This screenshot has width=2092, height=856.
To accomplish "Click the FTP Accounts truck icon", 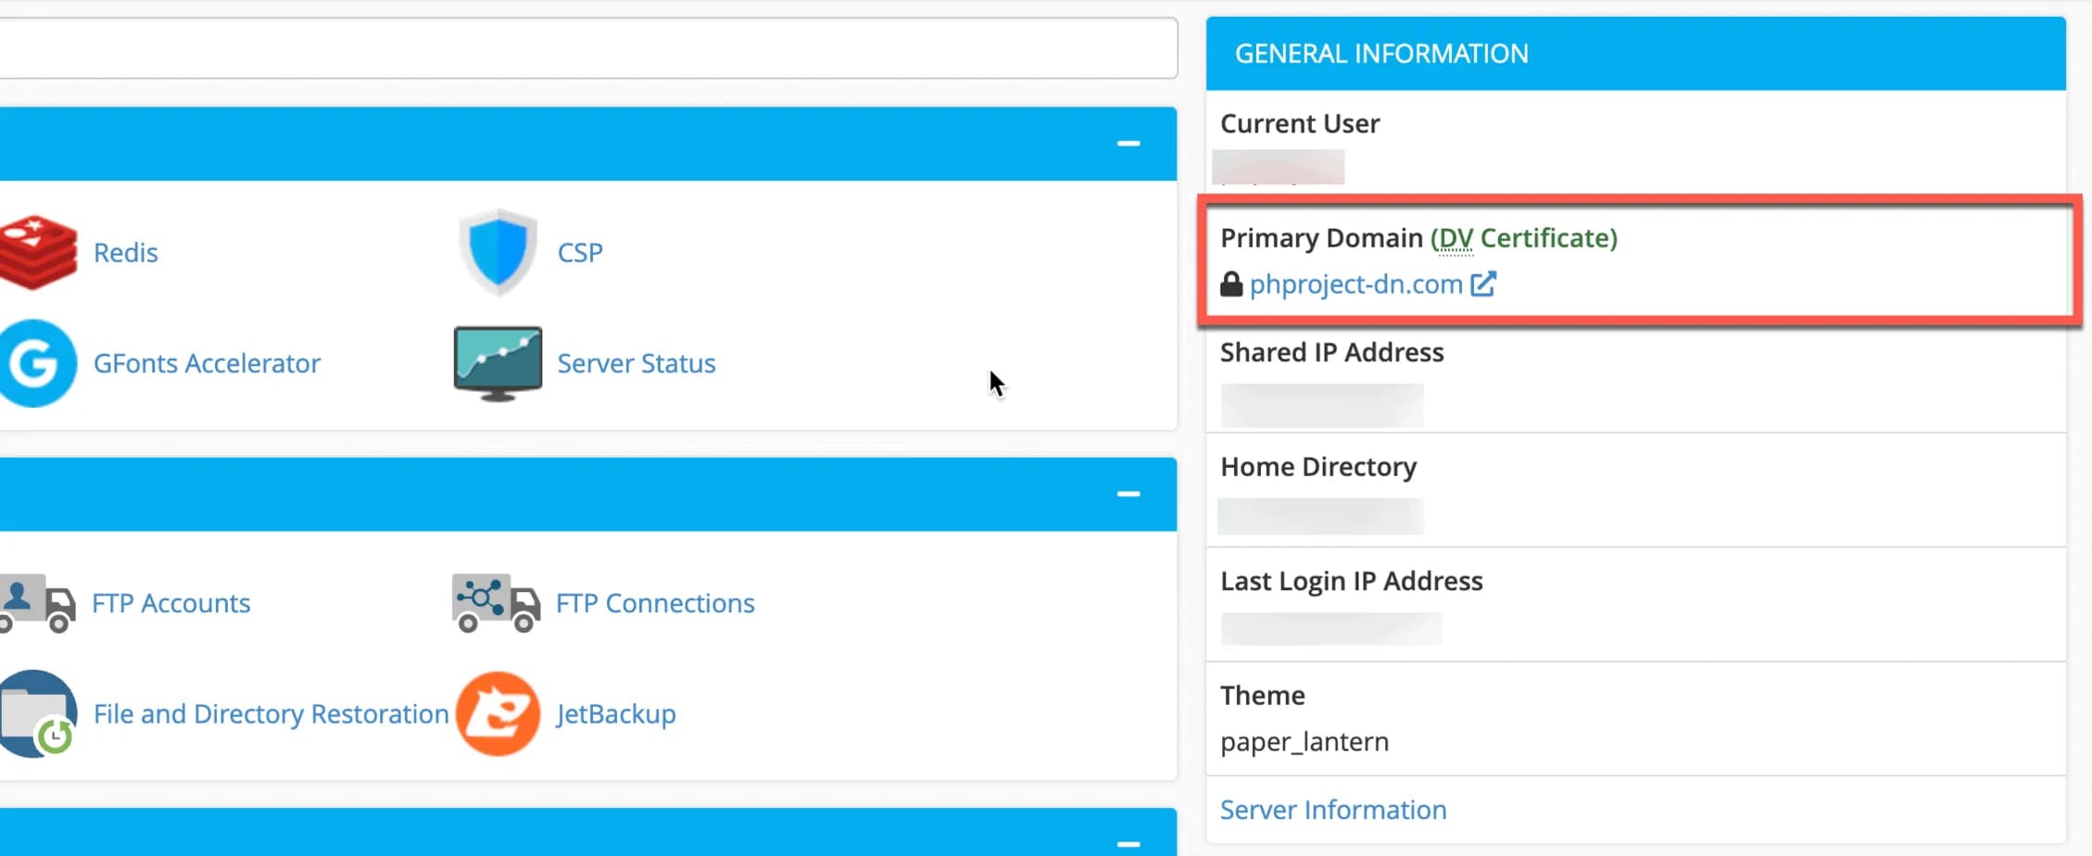I will (x=37, y=603).
